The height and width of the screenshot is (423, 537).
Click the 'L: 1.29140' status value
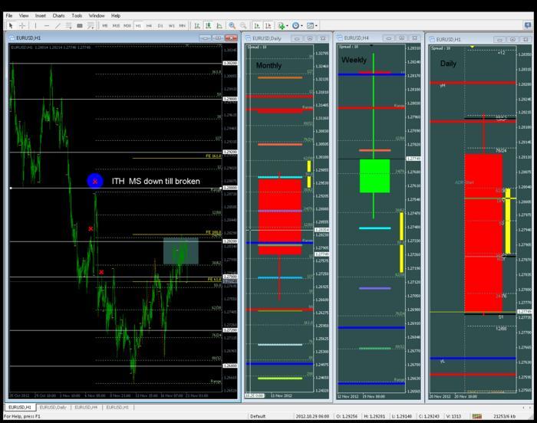[401, 416]
